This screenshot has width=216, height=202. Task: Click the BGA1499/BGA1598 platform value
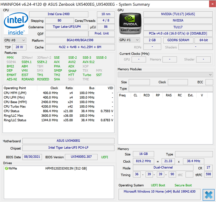coord(80,40)
